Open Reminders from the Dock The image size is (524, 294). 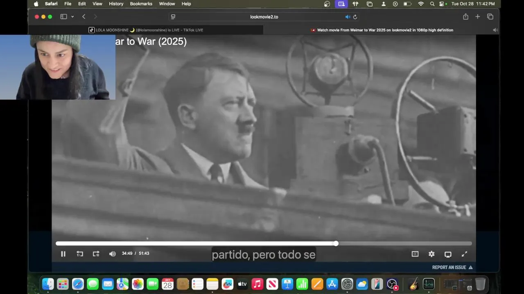(197, 284)
